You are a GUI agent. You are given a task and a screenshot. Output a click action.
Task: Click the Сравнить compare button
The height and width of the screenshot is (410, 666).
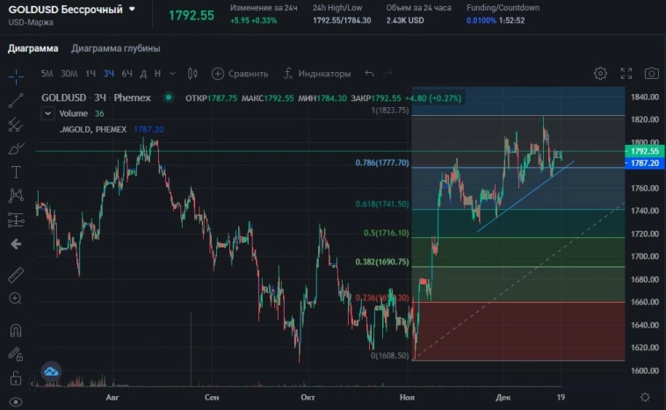240,74
